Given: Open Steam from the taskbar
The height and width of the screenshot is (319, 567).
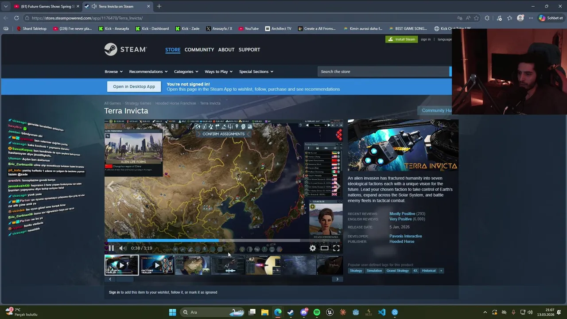Looking at the screenshot, I should 291,312.
